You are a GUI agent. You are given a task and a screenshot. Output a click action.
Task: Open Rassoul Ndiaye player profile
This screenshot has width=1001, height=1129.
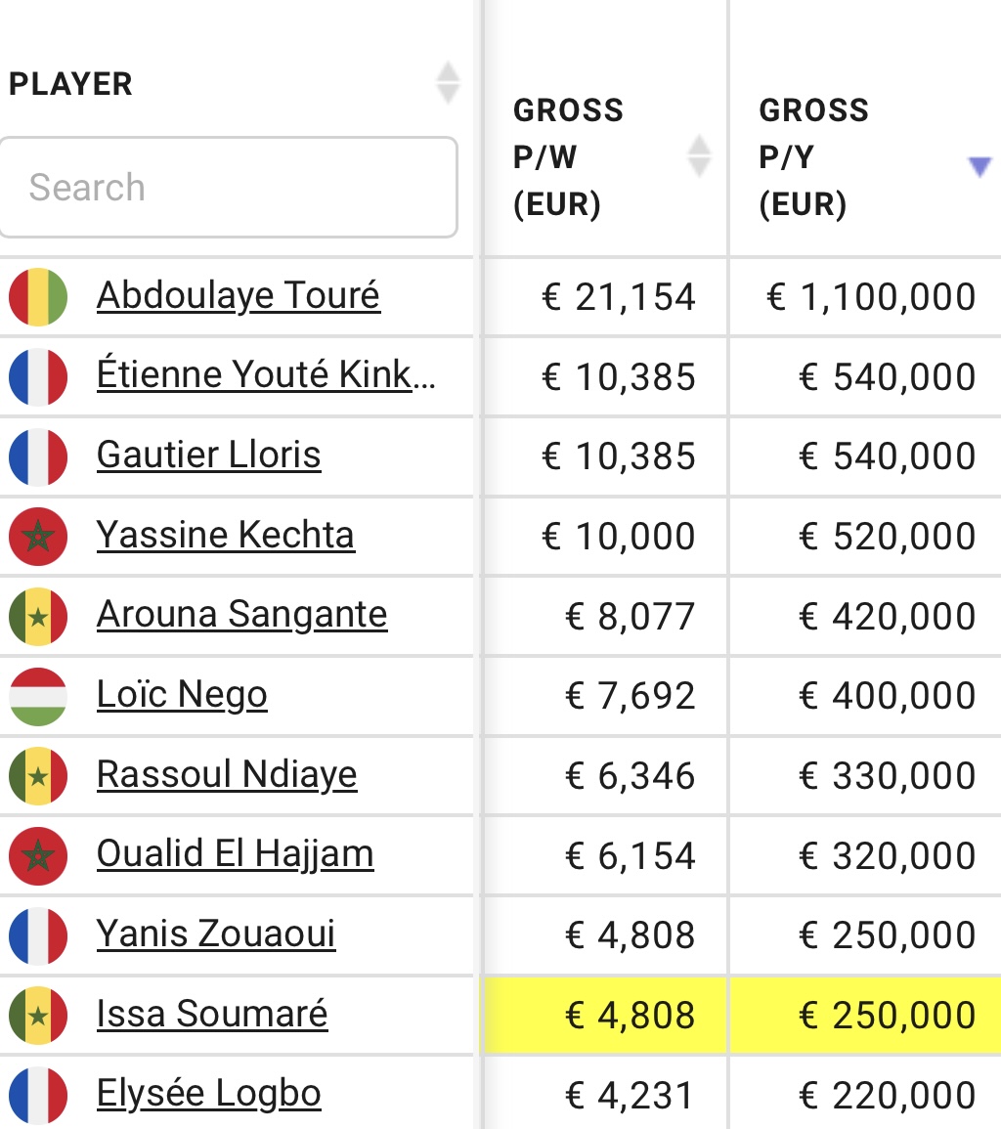[227, 775]
